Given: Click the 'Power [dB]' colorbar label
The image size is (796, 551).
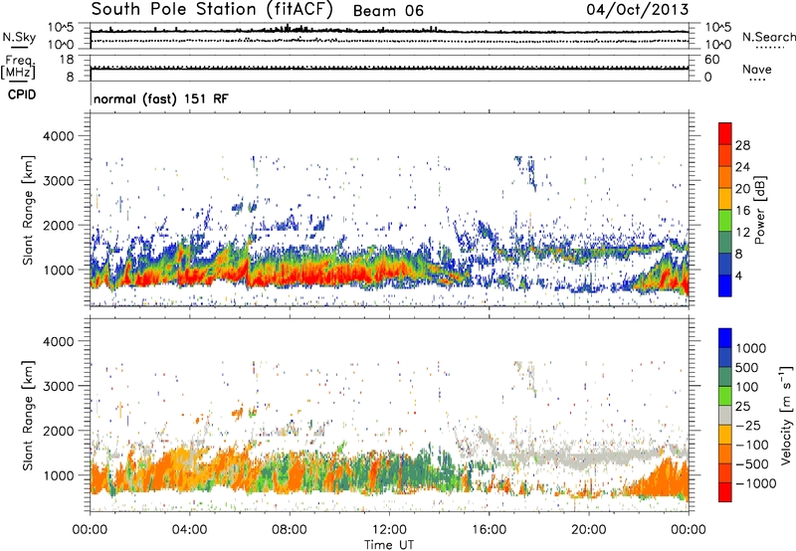Looking at the screenshot, I should coord(760,210).
